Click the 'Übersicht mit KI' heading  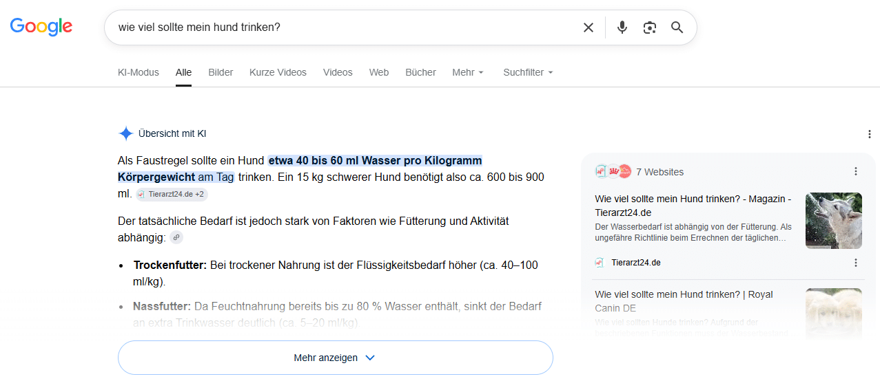coord(172,134)
